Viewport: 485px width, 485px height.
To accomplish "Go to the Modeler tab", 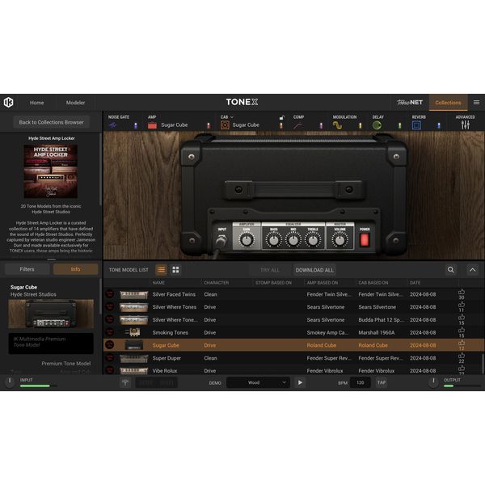I will [x=75, y=103].
